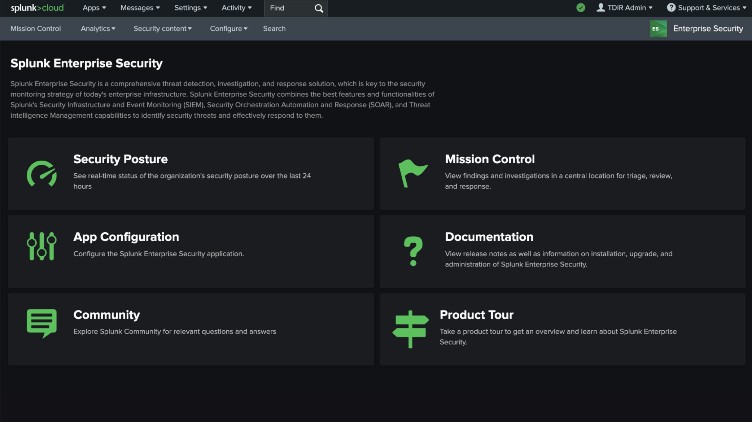Click the green health status checkmark
The height and width of the screenshot is (422, 752).
(581, 8)
